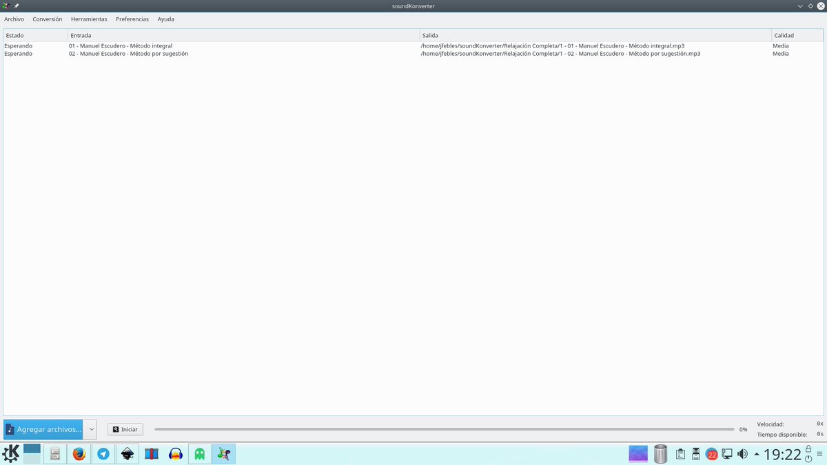Launch the file manager from taskbar
The width and height of the screenshot is (827, 465).
[56, 454]
